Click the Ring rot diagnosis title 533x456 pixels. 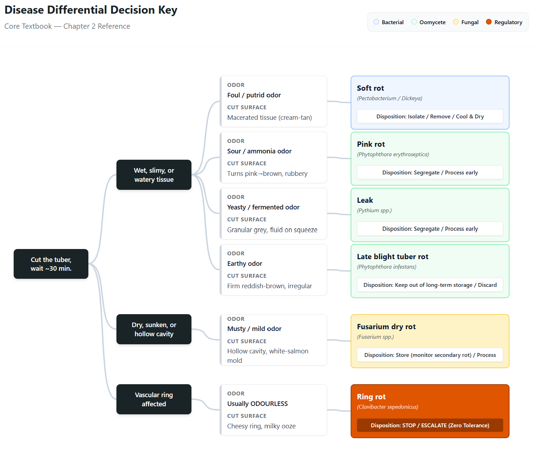[x=371, y=397]
